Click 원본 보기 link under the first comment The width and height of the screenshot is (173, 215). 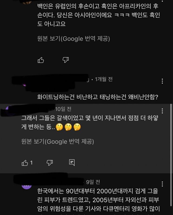pos(74,39)
